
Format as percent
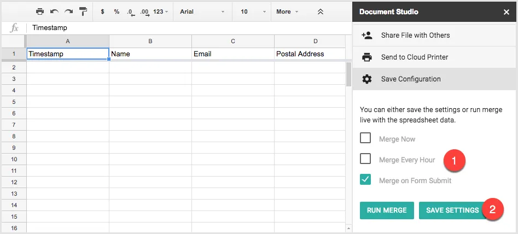[x=117, y=11]
